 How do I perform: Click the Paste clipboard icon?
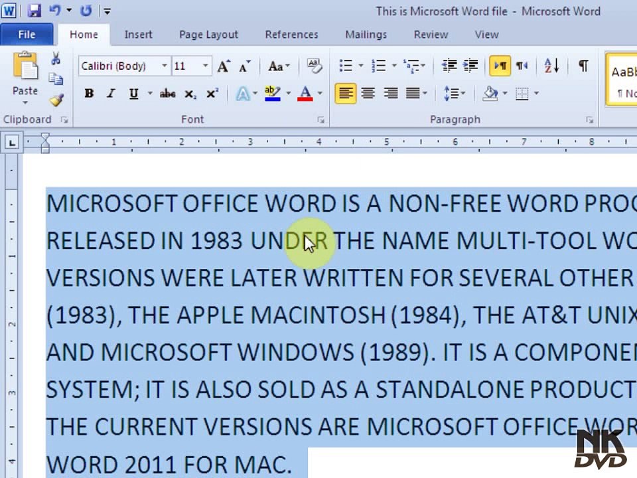25,66
